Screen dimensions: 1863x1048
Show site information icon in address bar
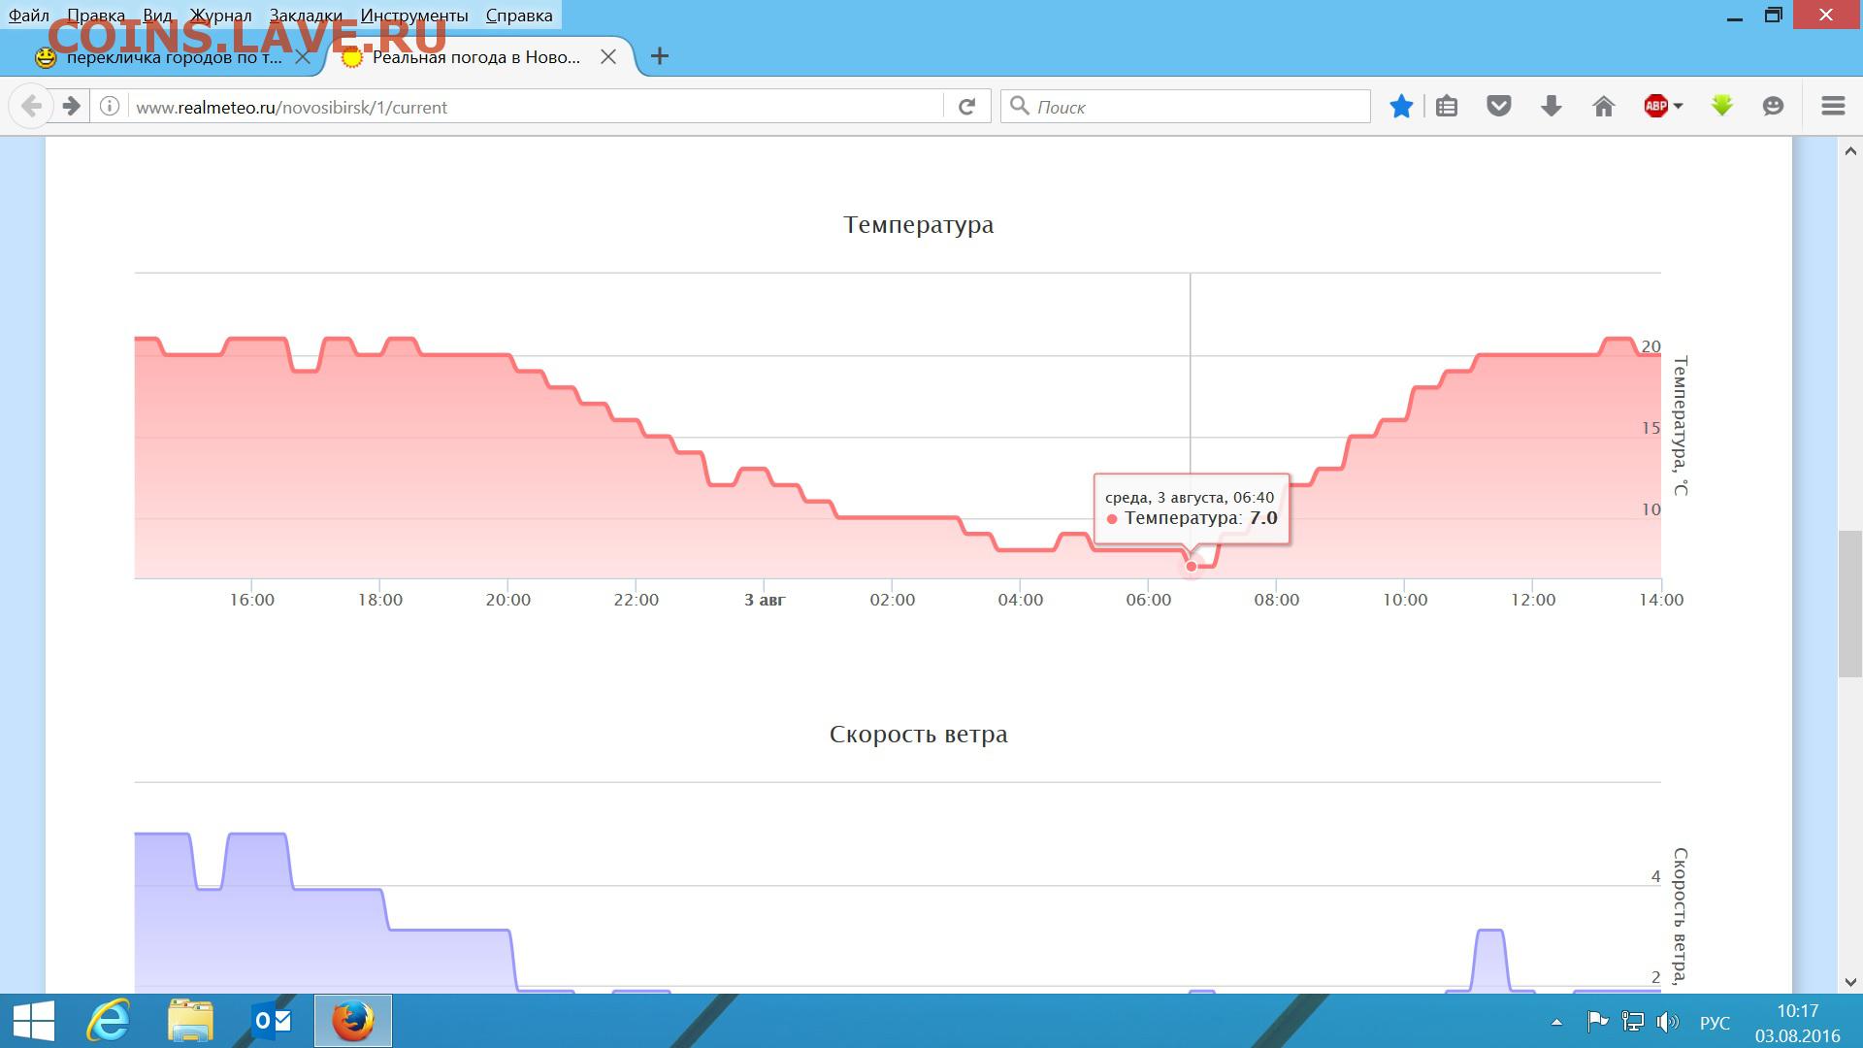[110, 107]
